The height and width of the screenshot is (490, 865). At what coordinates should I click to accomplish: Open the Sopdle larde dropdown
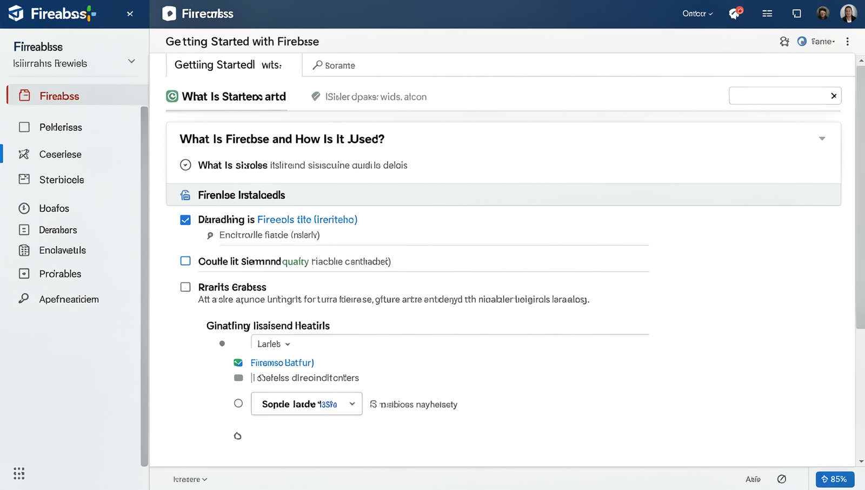click(307, 403)
